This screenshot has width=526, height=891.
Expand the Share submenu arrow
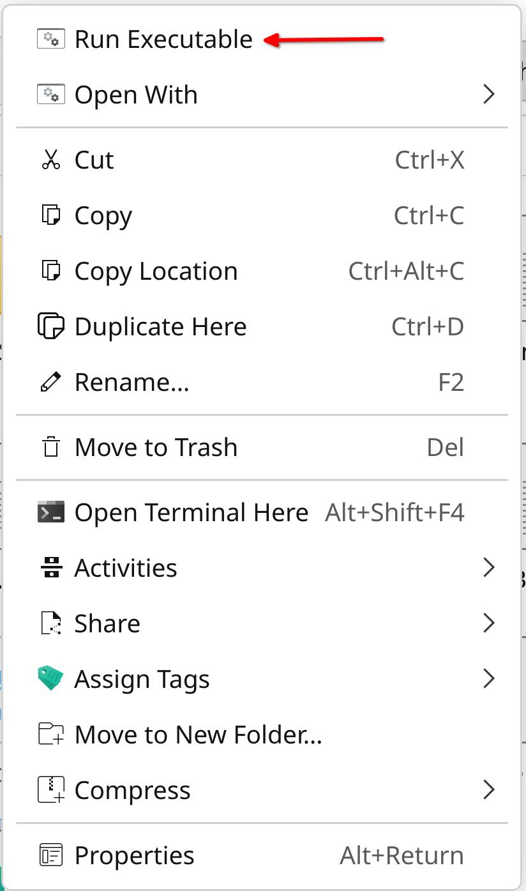pos(489,623)
